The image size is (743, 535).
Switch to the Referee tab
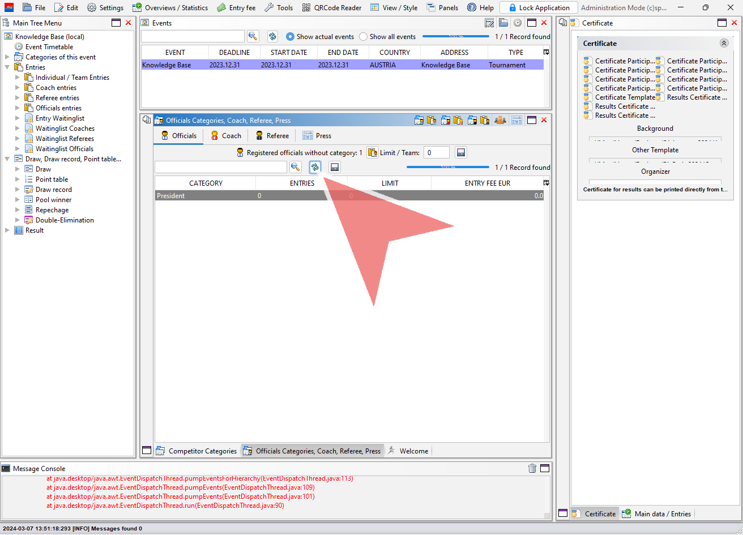click(272, 135)
